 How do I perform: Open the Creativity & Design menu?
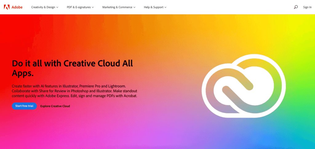tap(45, 7)
